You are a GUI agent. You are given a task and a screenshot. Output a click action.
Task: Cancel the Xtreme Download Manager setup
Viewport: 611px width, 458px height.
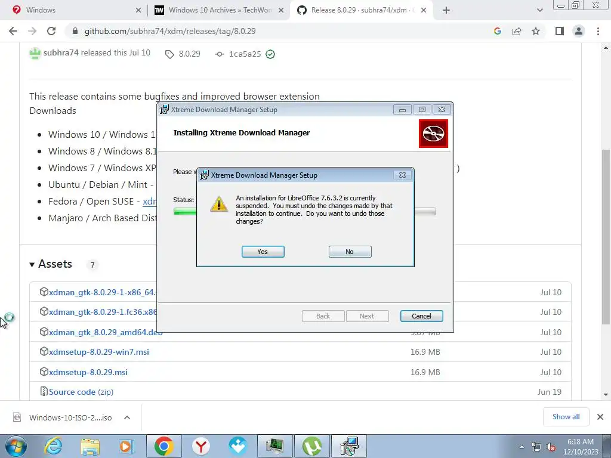[x=422, y=316]
